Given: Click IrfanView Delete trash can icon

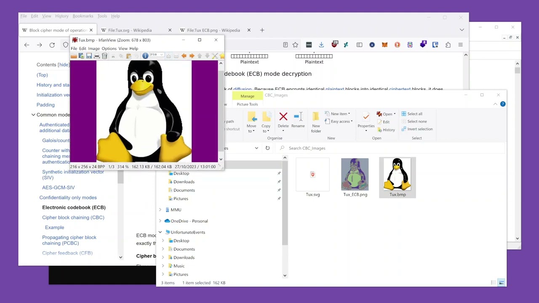Looking at the screenshot, I should click(x=104, y=56).
